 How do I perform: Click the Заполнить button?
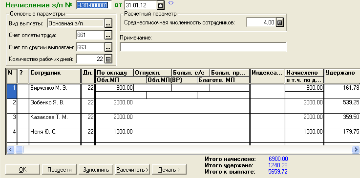click(96, 170)
